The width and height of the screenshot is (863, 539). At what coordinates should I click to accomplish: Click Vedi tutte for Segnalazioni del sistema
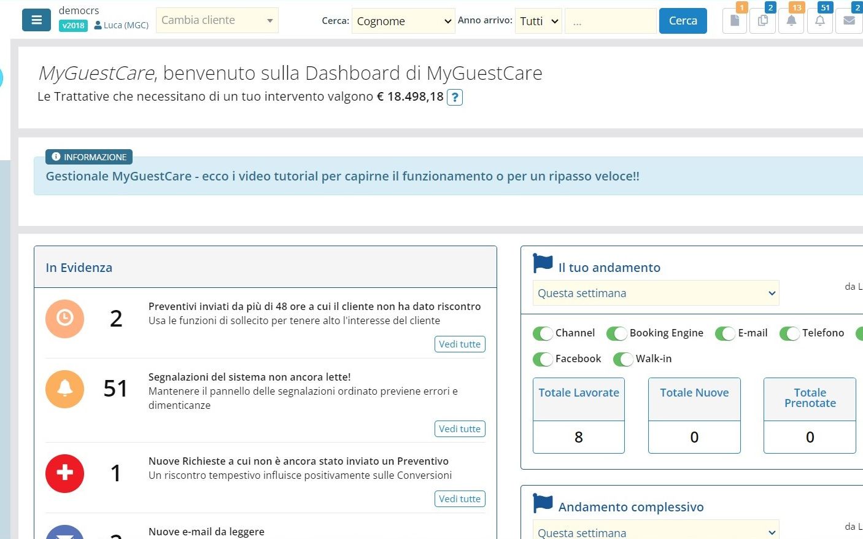pyautogui.click(x=460, y=429)
